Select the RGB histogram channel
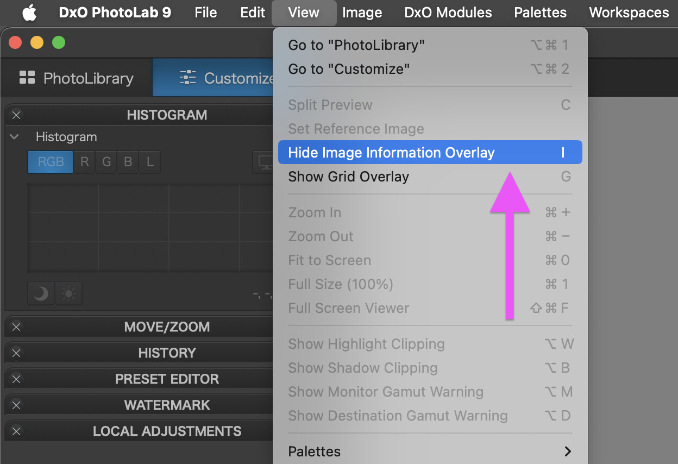This screenshot has width=678, height=464. click(51, 162)
